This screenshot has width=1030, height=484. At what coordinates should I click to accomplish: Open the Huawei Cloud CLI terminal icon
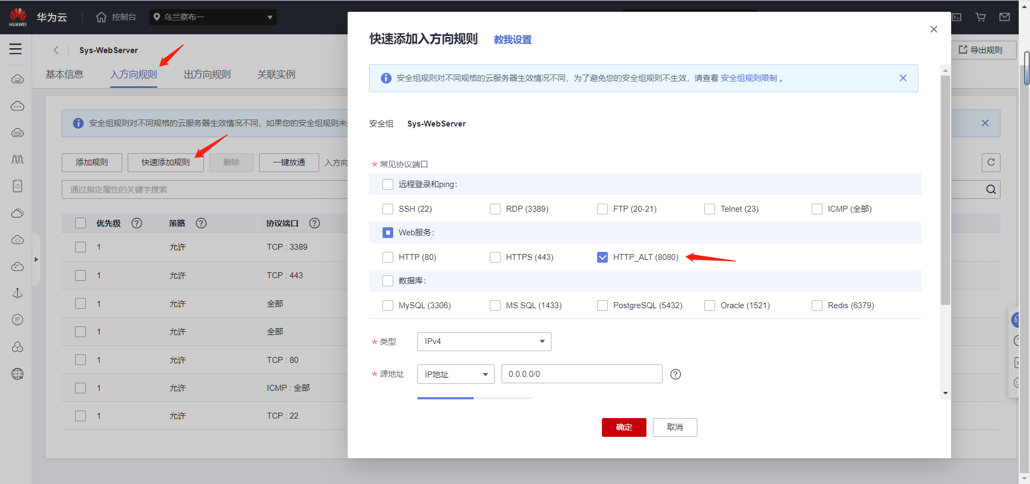tap(957, 17)
